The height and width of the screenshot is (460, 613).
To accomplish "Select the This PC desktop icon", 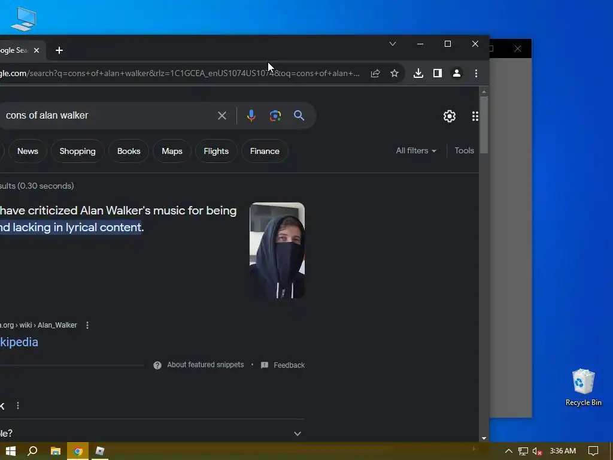I will 23,19.
